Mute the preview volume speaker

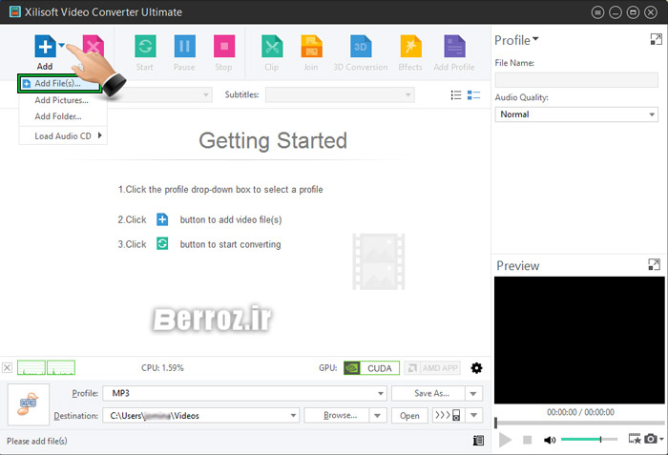(550, 440)
